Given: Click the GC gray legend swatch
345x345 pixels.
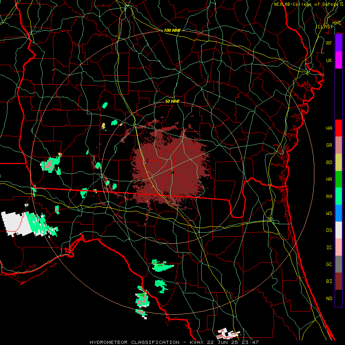Looking at the screenshot, I should pyautogui.click(x=338, y=264).
